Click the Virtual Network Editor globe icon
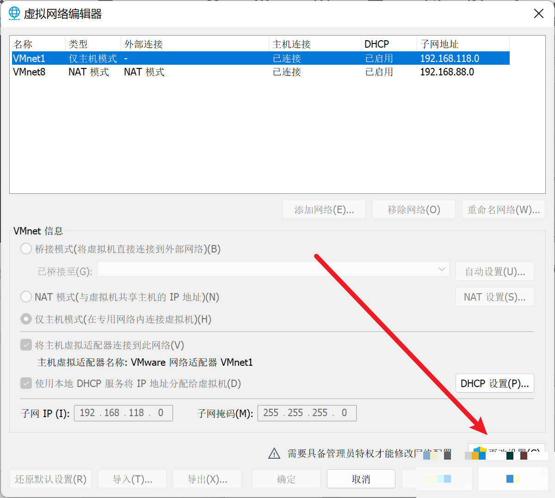555x498 pixels. [14, 13]
